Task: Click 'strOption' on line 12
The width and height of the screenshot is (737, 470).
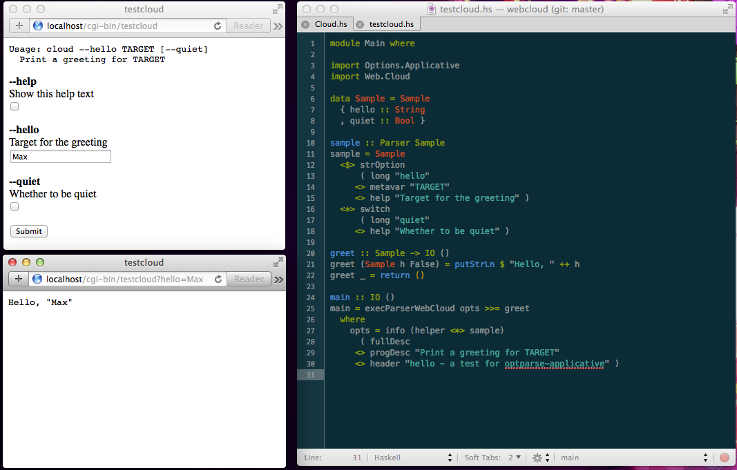Action: click(382, 165)
